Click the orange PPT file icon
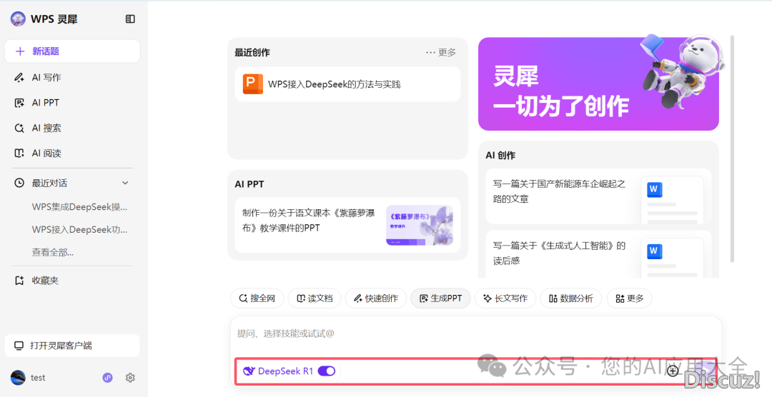The width and height of the screenshot is (772, 397). tap(252, 84)
